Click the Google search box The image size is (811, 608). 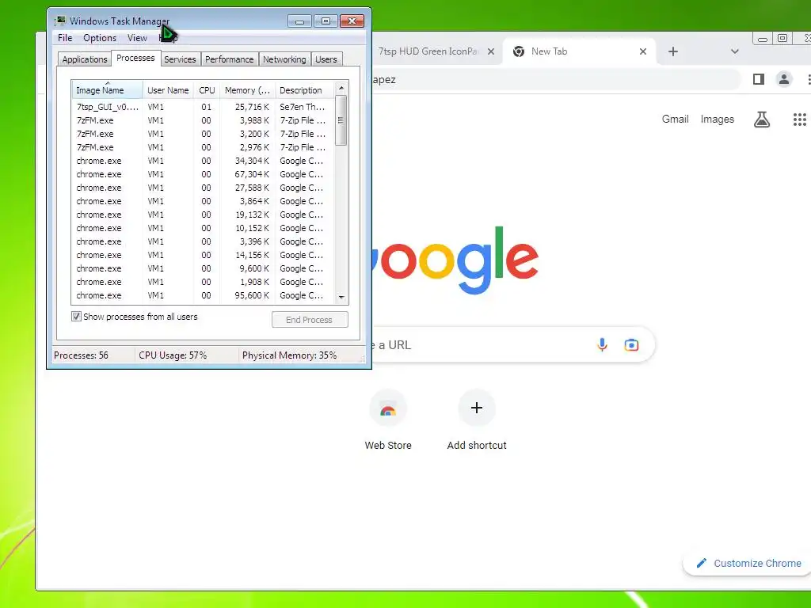click(513, 345)
